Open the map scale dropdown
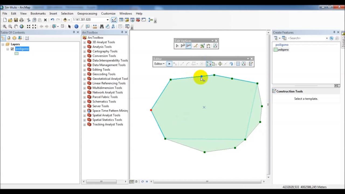Screen dimensions: 345x194 coord(107,20)
